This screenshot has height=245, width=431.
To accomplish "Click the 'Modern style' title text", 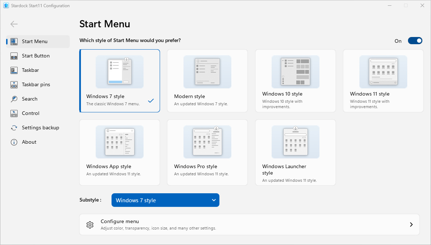I will 189,96.
